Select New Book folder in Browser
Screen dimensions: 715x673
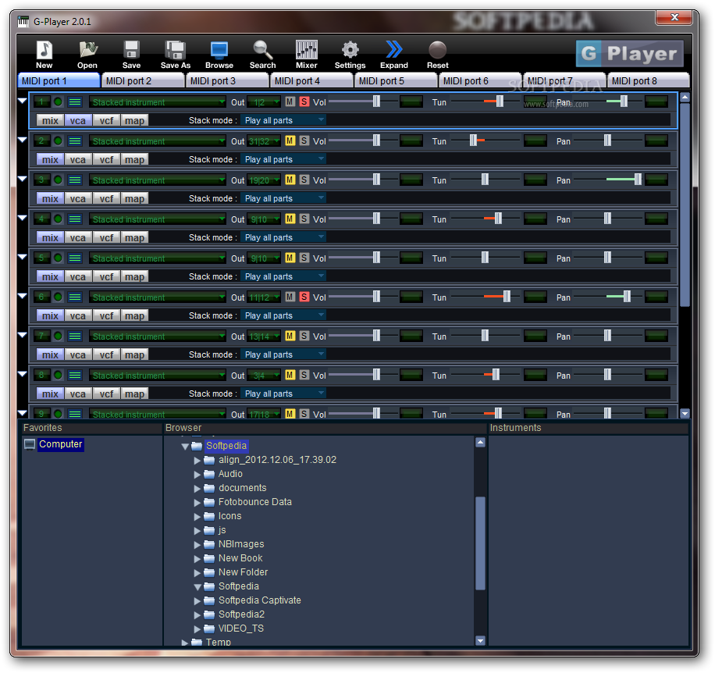coord(240,558)
